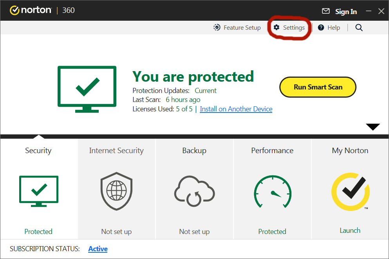Expand details with the black down arrow

tap(373, 127)
